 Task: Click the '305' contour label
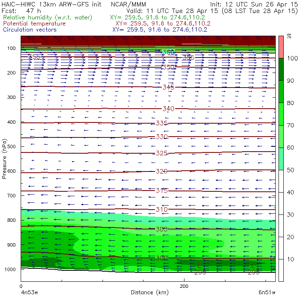(162, 229)
